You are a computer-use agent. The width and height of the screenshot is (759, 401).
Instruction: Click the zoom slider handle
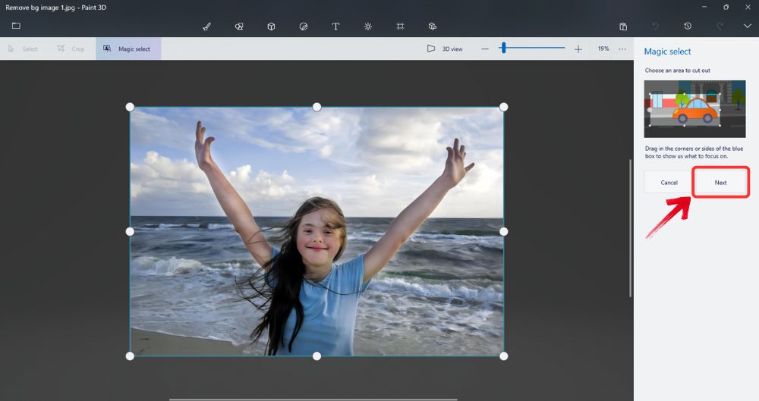502,49
